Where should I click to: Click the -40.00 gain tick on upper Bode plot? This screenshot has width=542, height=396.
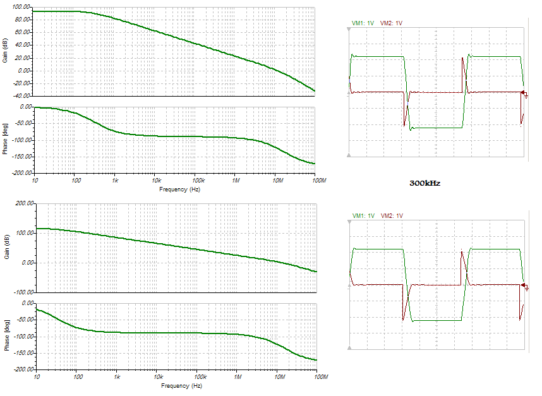click(x=21, y=96)
